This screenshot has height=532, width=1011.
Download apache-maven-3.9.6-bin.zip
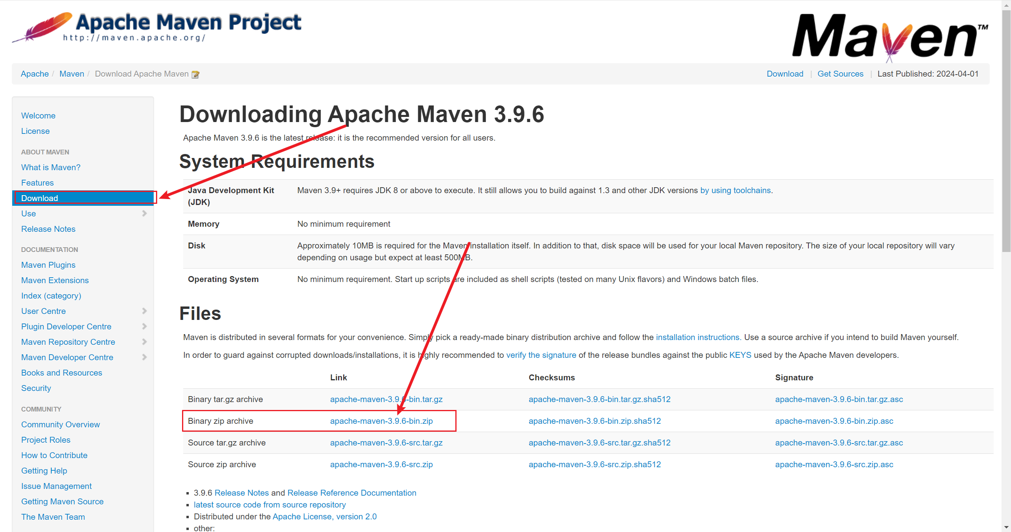(381, 421)
